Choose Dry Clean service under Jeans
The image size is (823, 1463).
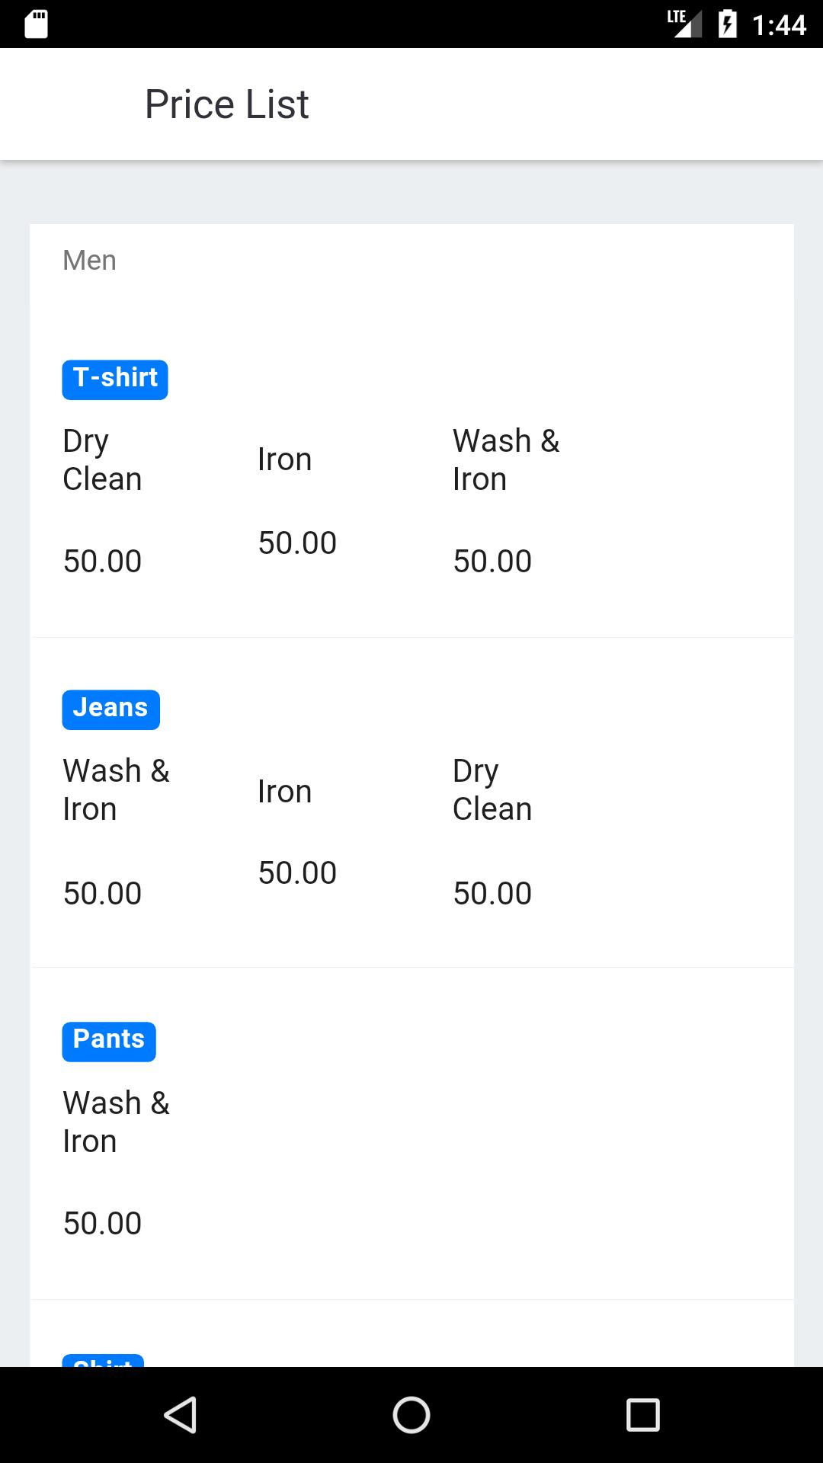[x=492, y=790]
